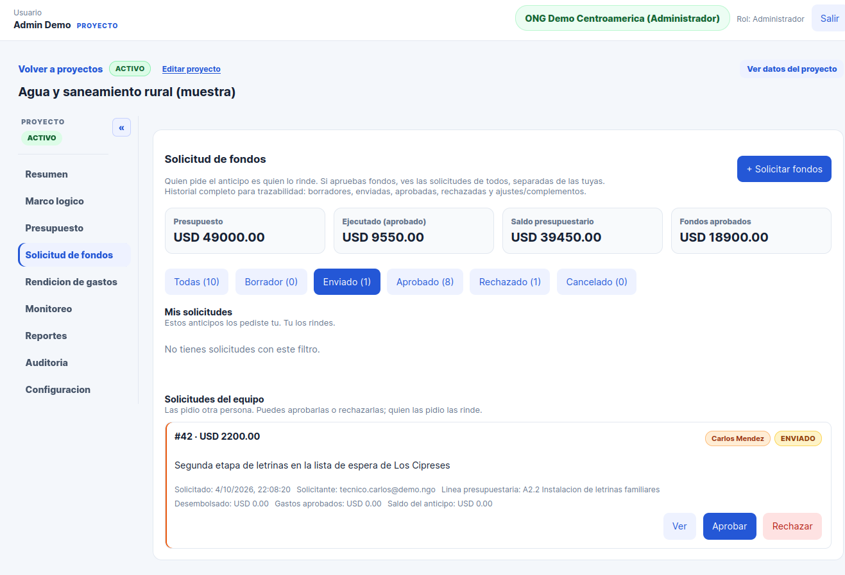Approve request #42 with Aprobar
Viewport: 845px width, 575px height.
730,526
